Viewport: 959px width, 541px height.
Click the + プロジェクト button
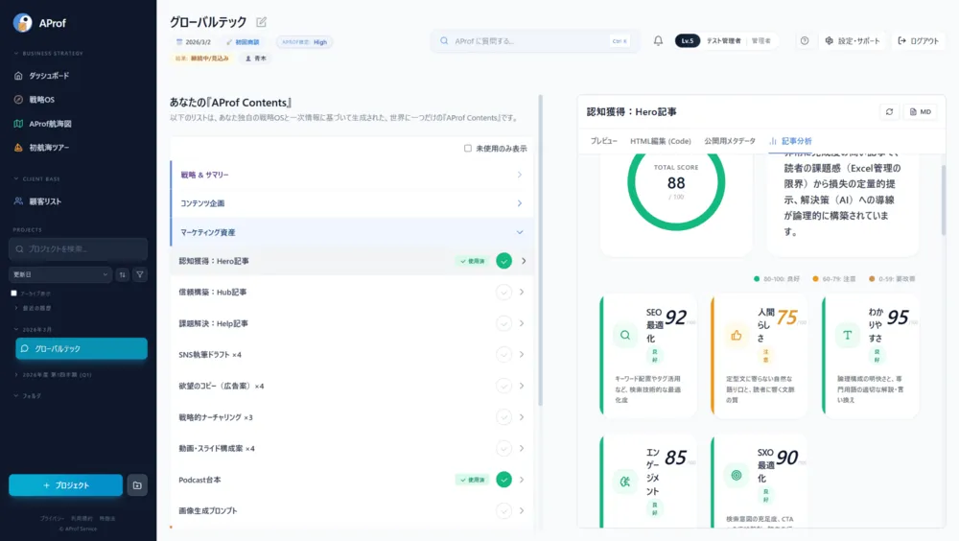coord(66,485)
